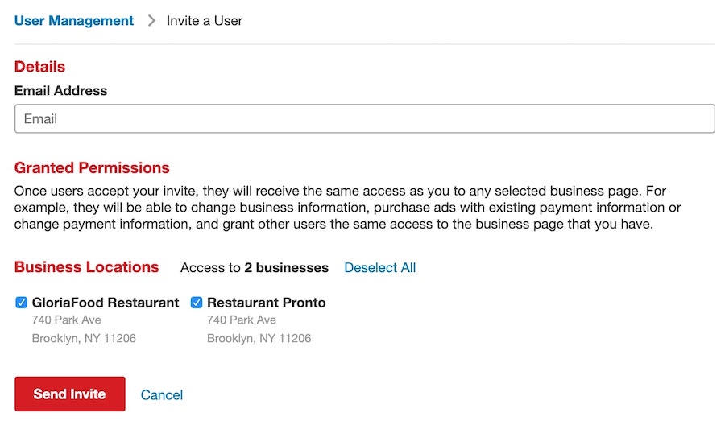This screenshot has width=725, height=425.
Task: Click the Granted Permissions heading
Action: tap(92, 168)
